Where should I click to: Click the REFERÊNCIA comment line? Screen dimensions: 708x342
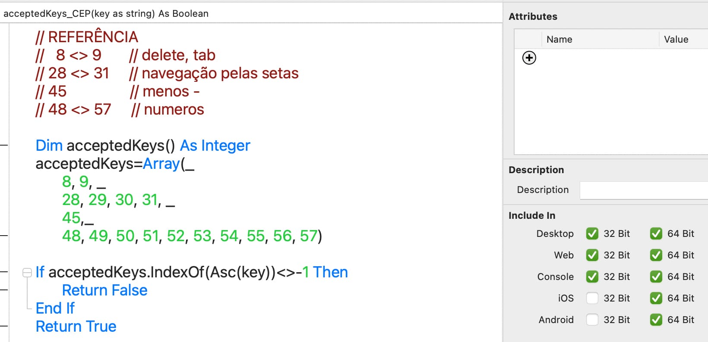coord(87,37)
